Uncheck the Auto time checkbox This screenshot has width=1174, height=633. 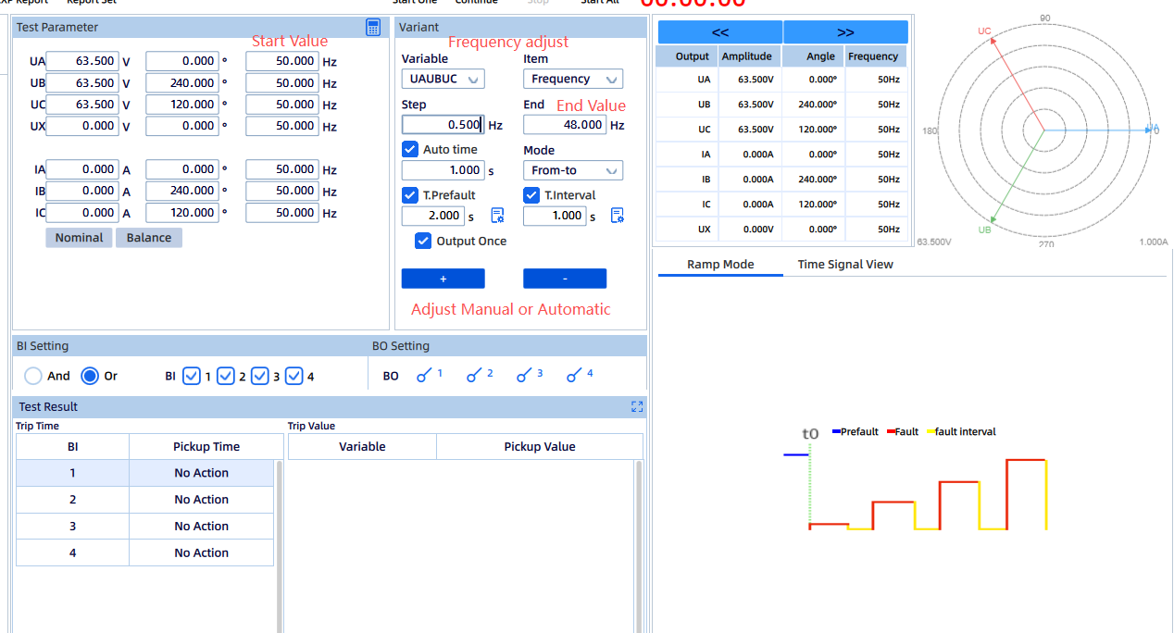410,149
